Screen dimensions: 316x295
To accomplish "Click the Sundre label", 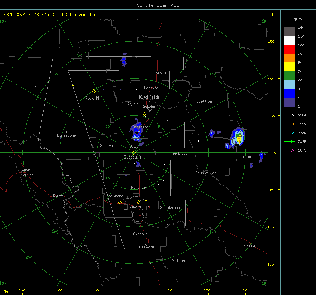I will click(106, 146).
